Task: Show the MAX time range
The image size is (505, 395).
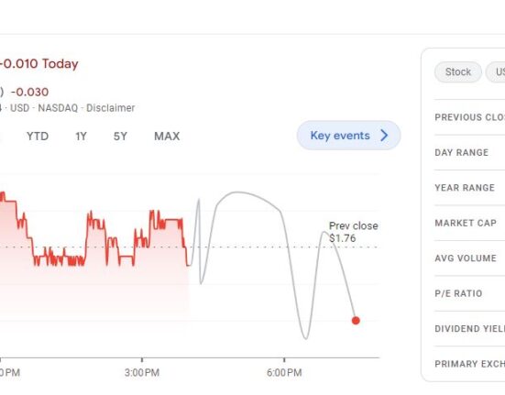Action: tap(167, 137)
